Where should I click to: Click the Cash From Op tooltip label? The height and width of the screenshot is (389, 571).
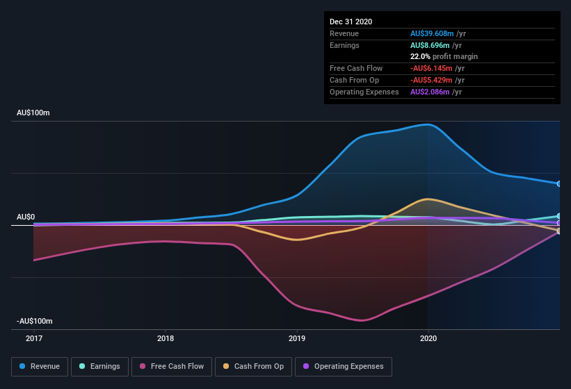[x=354, y=80]
